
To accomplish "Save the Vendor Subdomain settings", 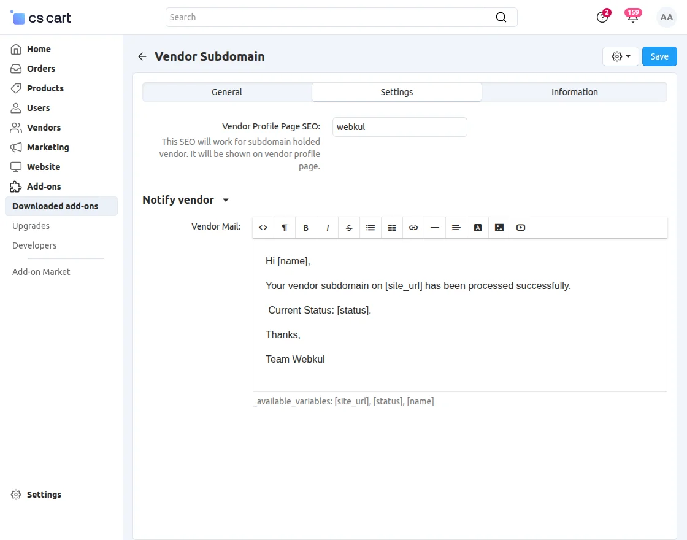I will click(x=659, y=56).
